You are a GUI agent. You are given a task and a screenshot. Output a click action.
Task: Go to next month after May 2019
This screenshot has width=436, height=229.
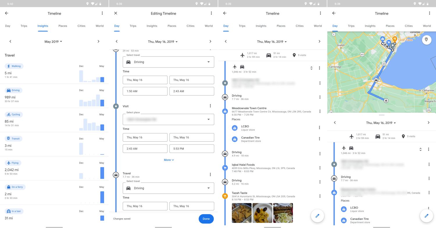[x=98, y=42]
